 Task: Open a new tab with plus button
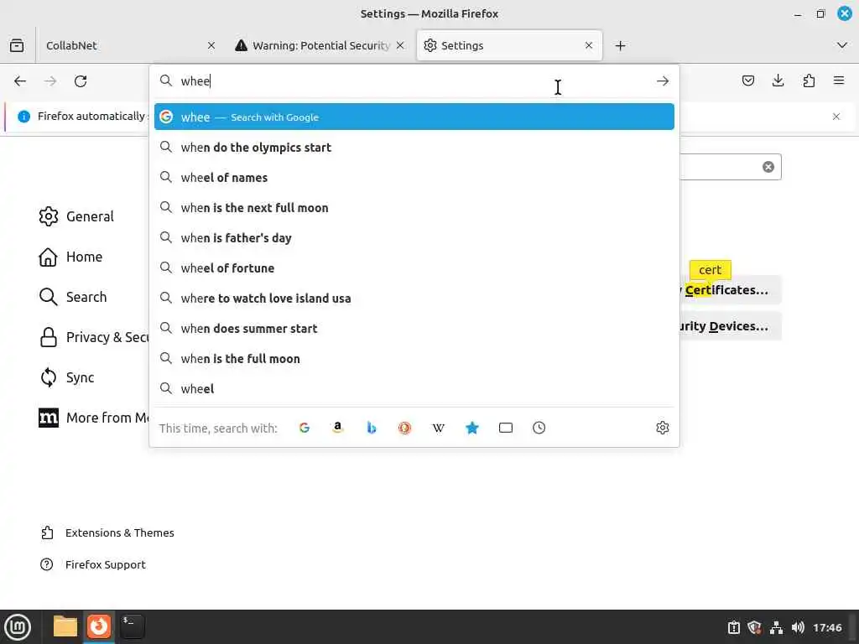(620, 45)
